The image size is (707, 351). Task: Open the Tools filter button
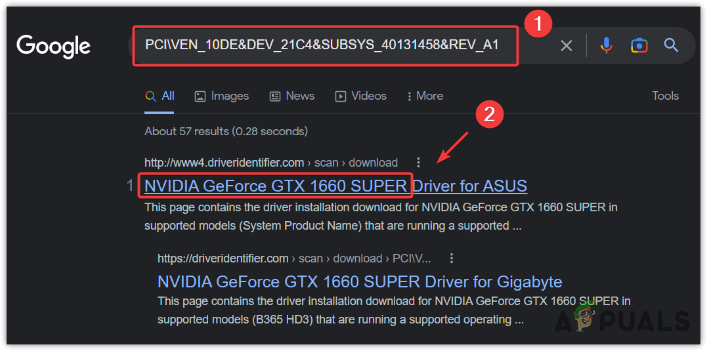click(x=665, y=96)
